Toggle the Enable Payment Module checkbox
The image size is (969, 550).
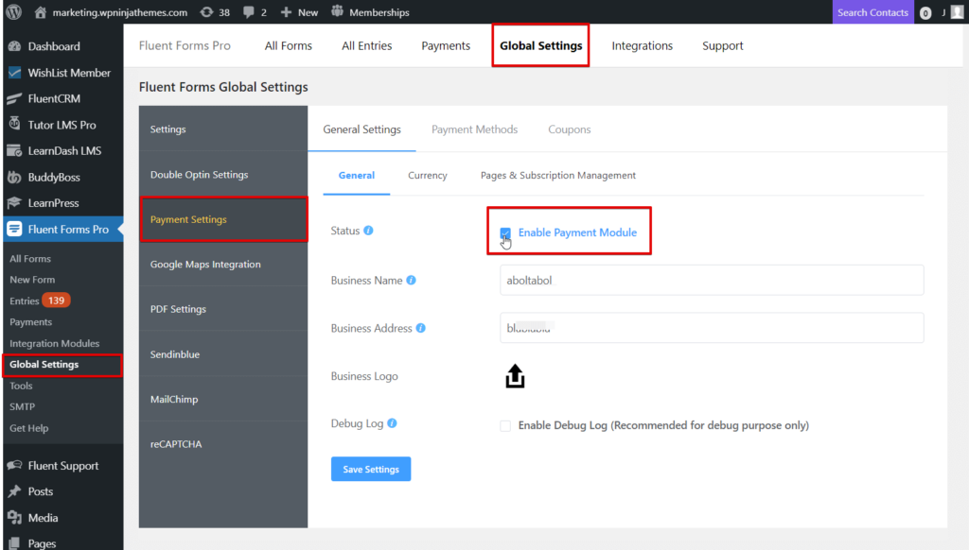pos(505,232)
